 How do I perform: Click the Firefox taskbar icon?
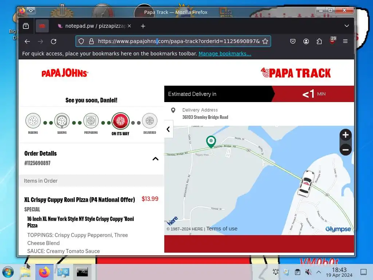pos(44,272)
